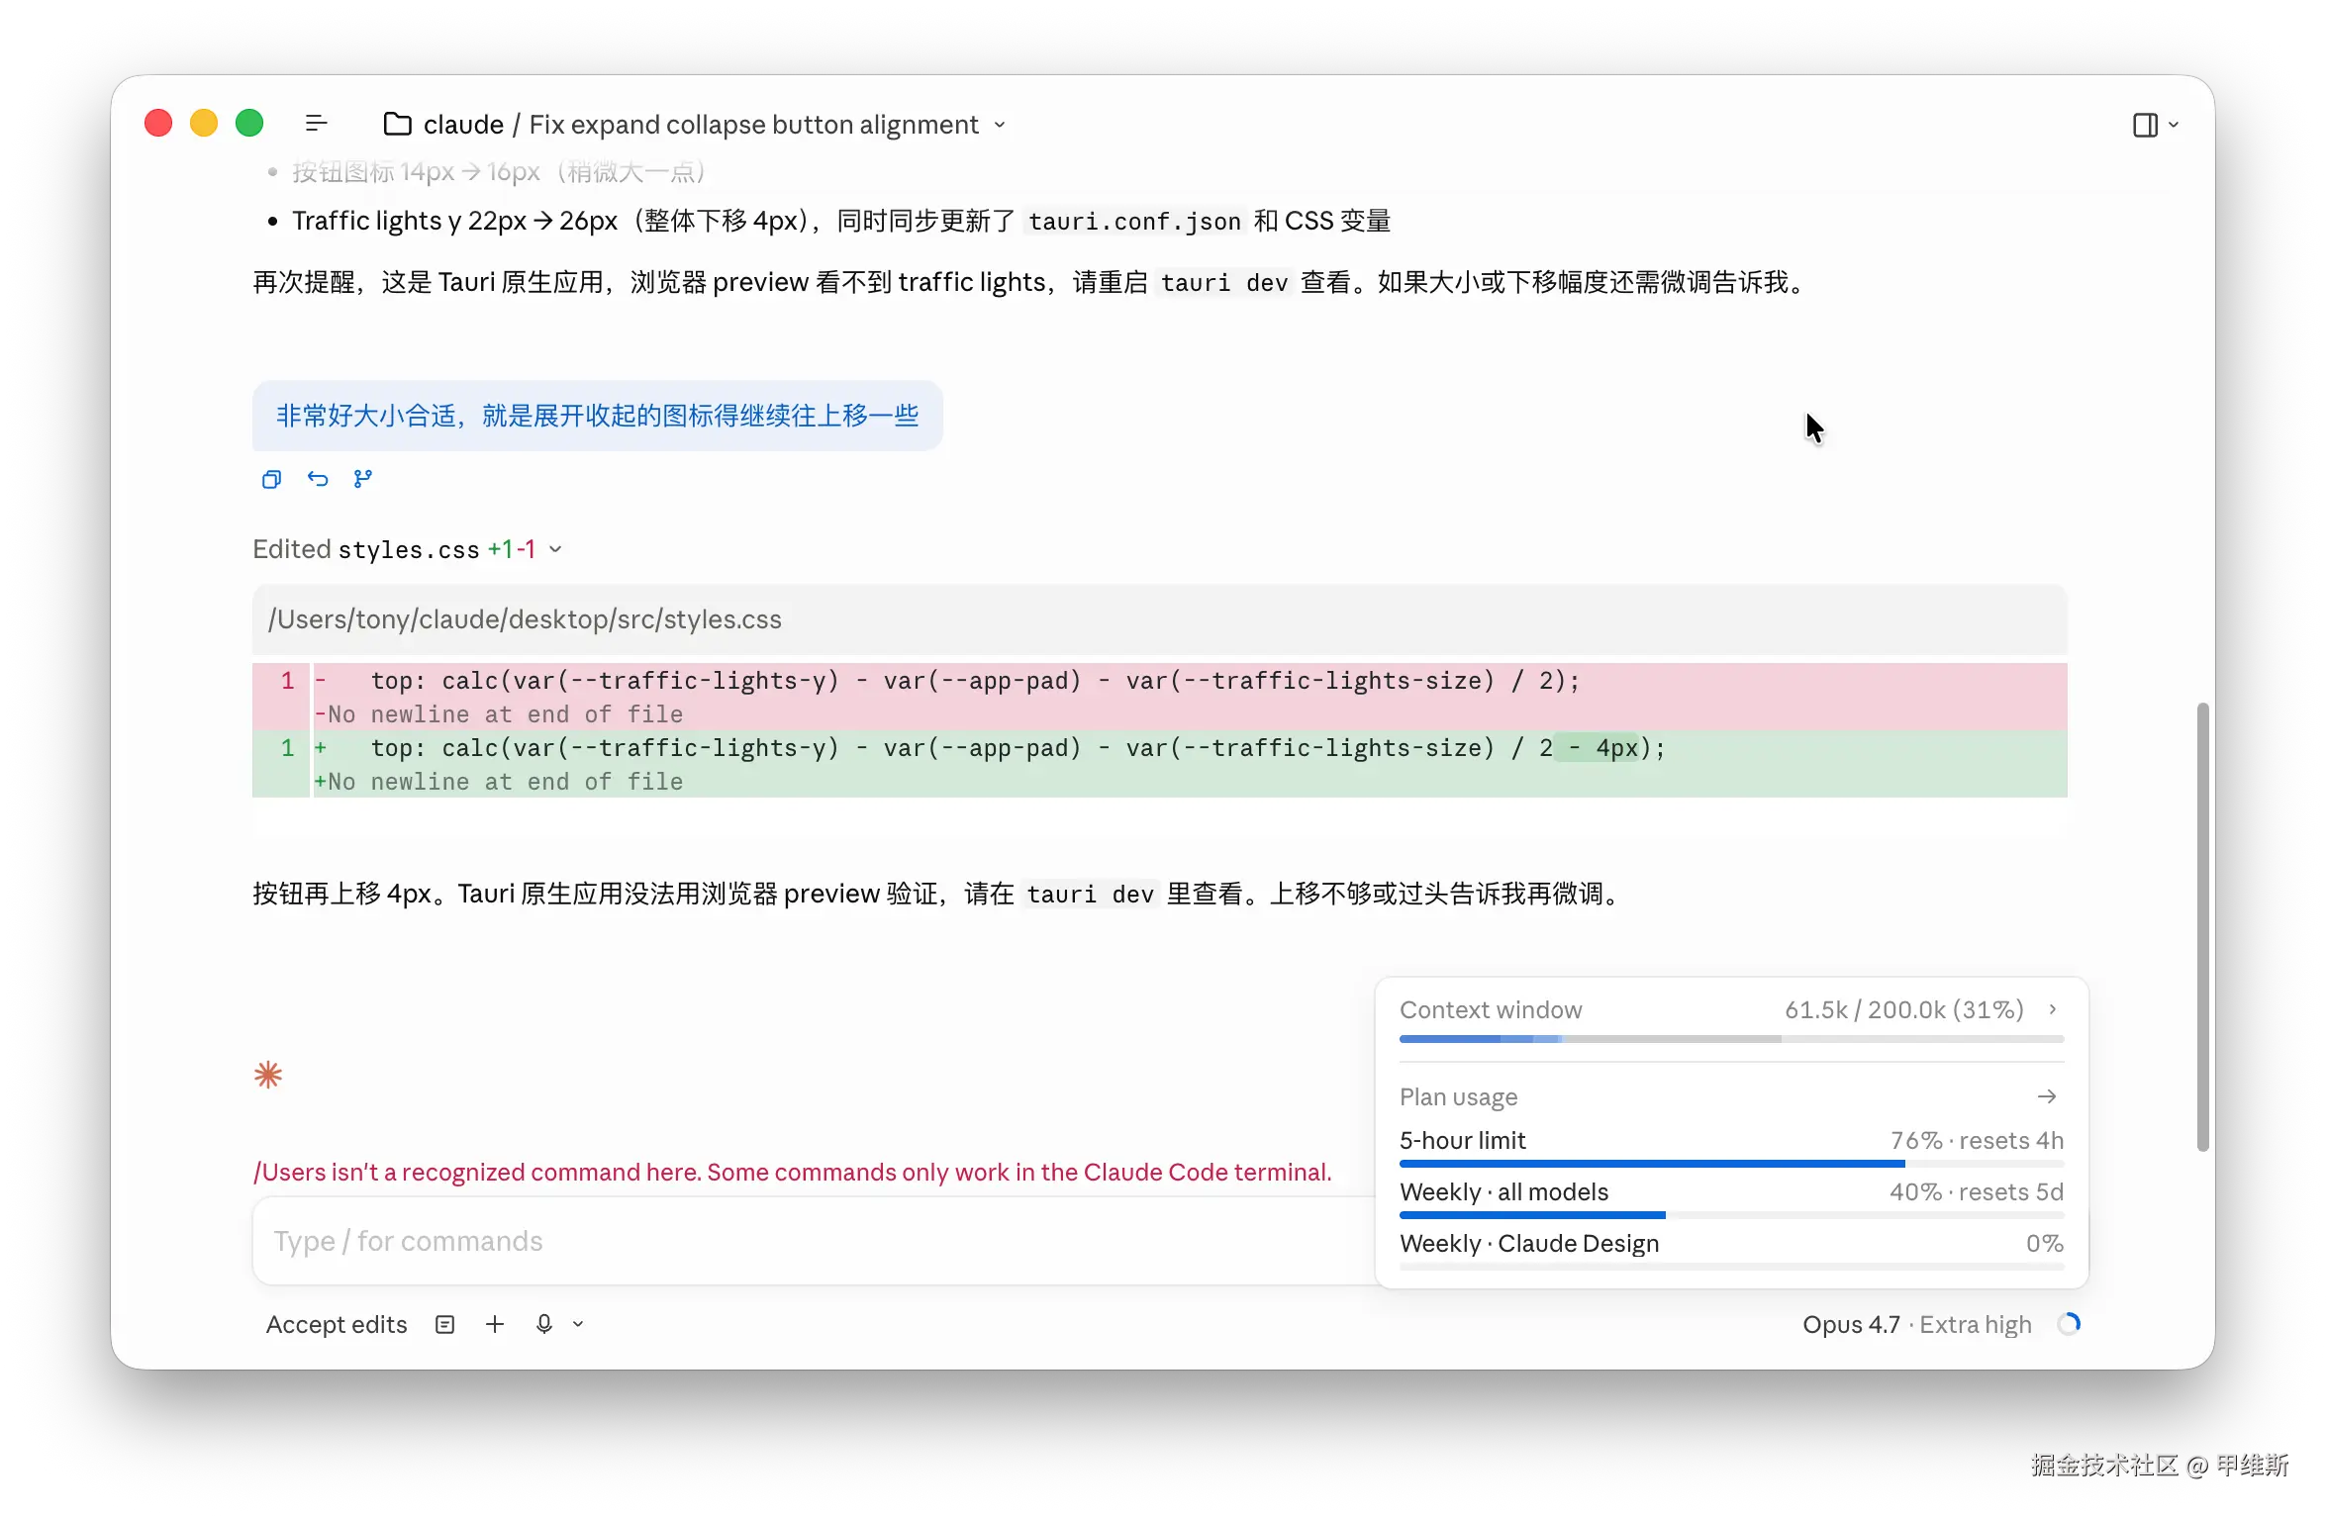The height and width of the screenshot is (1516, 2326).
Task: Toggle the right side panel layout icon
Action: click(2145, 125)
